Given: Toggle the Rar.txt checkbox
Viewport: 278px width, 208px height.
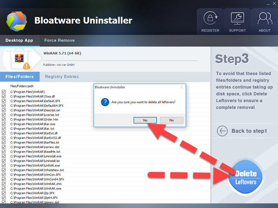Looking at the screenshot, I should (3, 129).
